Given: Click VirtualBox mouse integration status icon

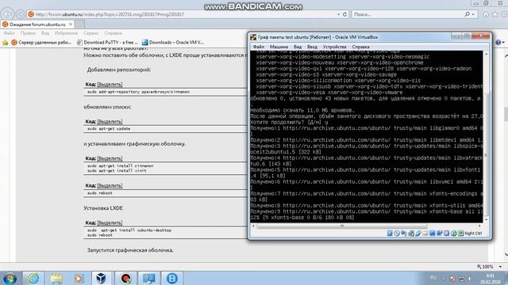Looking at the screenshot, I should point(454,233).
